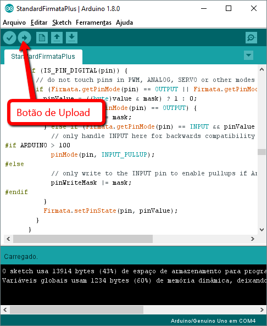Create a new sketch with New icon
Image resolution: width=267 pixels, height=326 pixels.
pyautogui.click(x=42, y=38)
